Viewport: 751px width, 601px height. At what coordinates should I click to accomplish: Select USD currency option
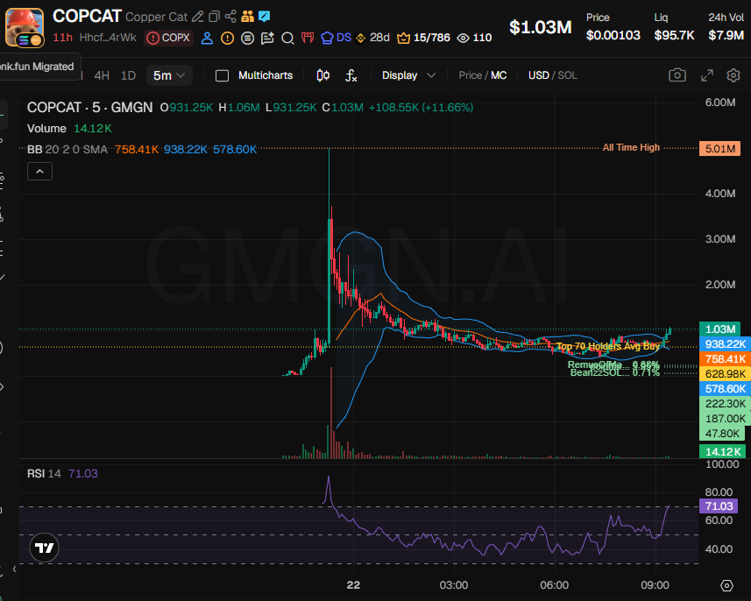(538, 75)
